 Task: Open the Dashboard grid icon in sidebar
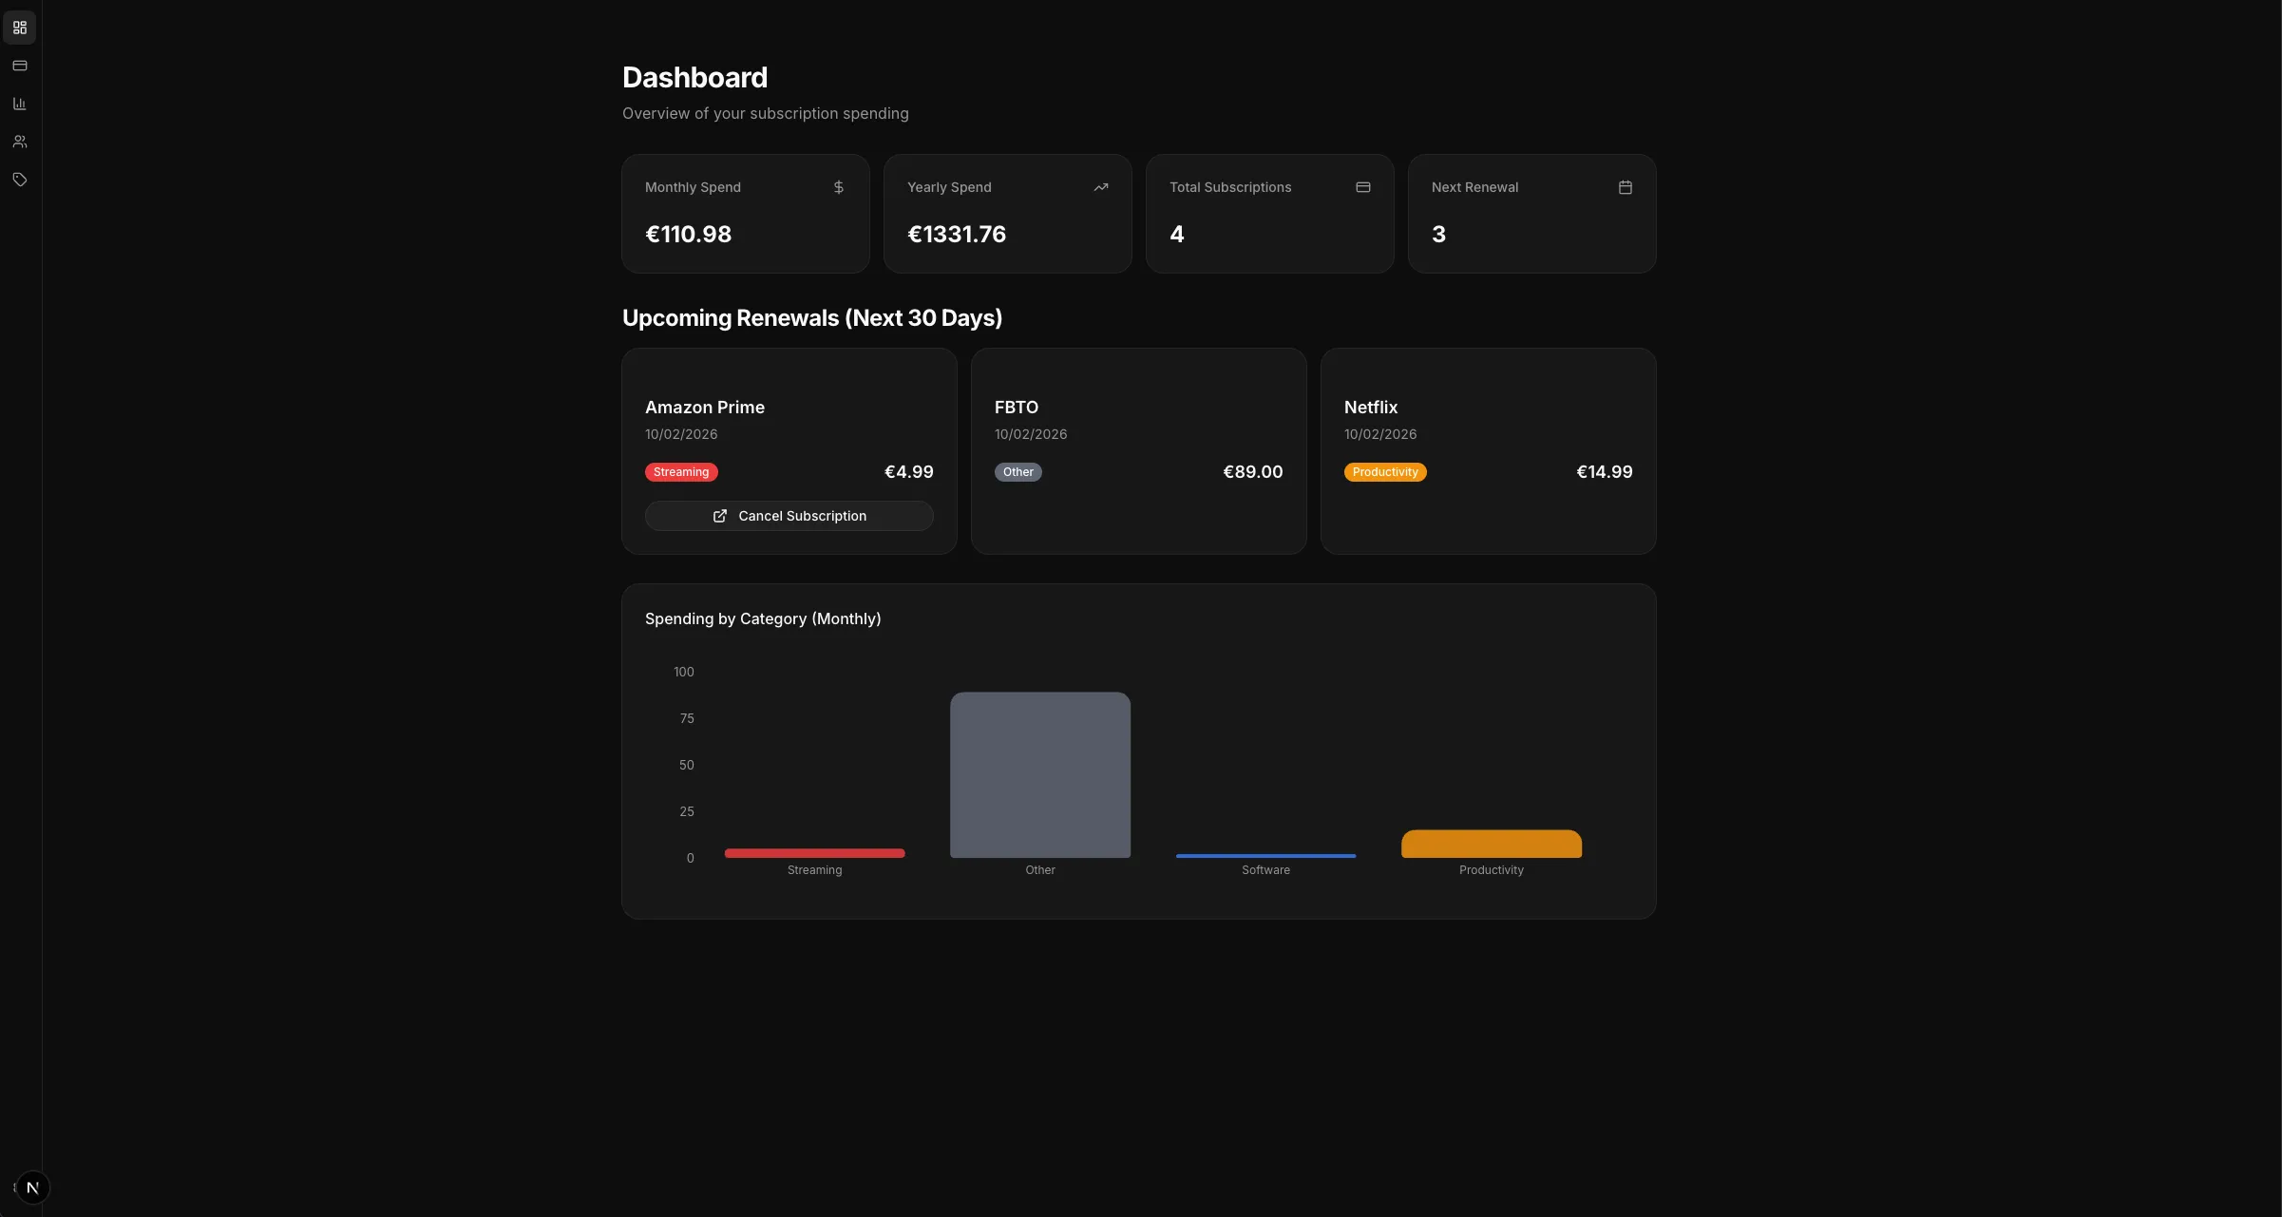[x=20, y=27]
